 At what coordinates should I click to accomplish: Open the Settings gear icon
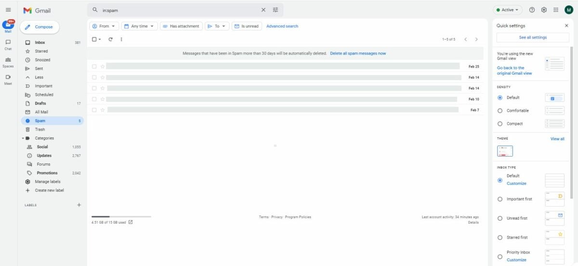tap(544, 10)
